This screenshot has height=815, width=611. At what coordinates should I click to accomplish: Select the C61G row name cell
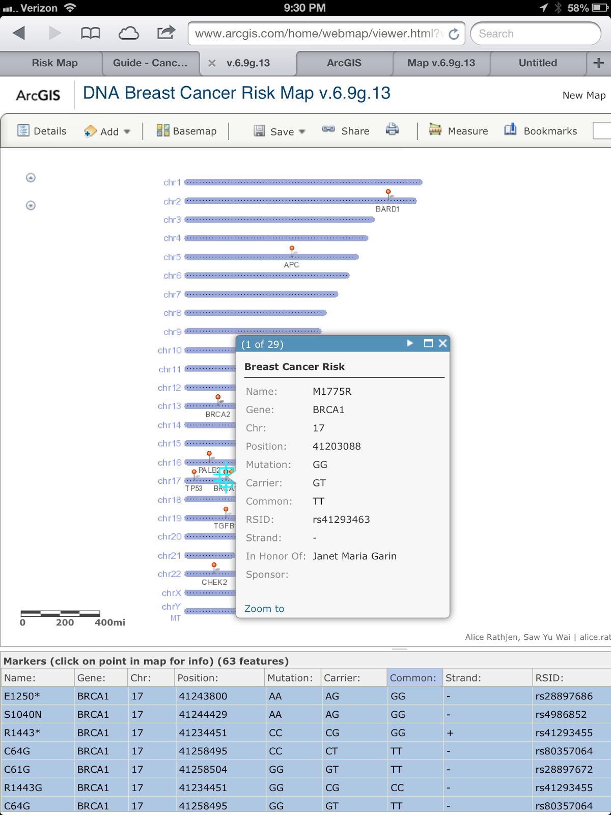click(37, 770)
